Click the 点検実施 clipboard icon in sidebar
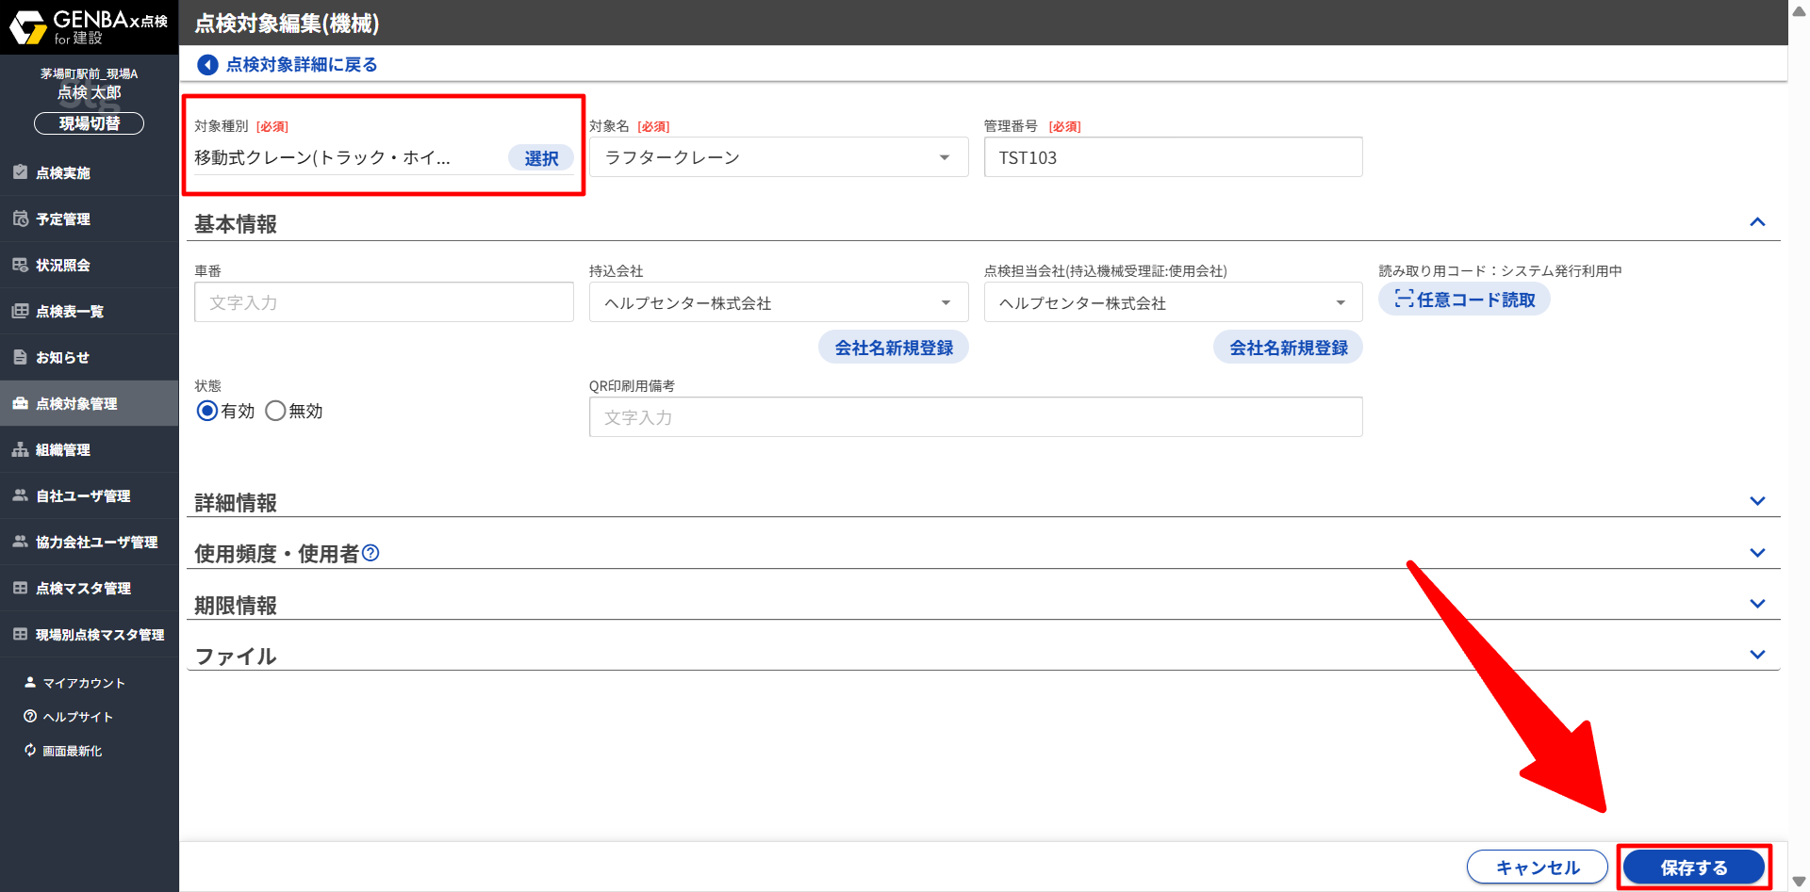 (20, 172)
